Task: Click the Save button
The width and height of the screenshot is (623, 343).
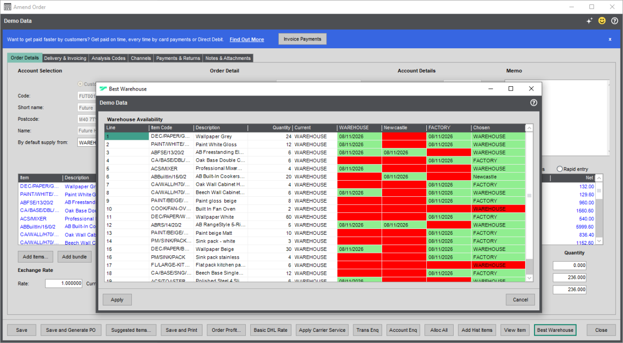Action: 22,330
